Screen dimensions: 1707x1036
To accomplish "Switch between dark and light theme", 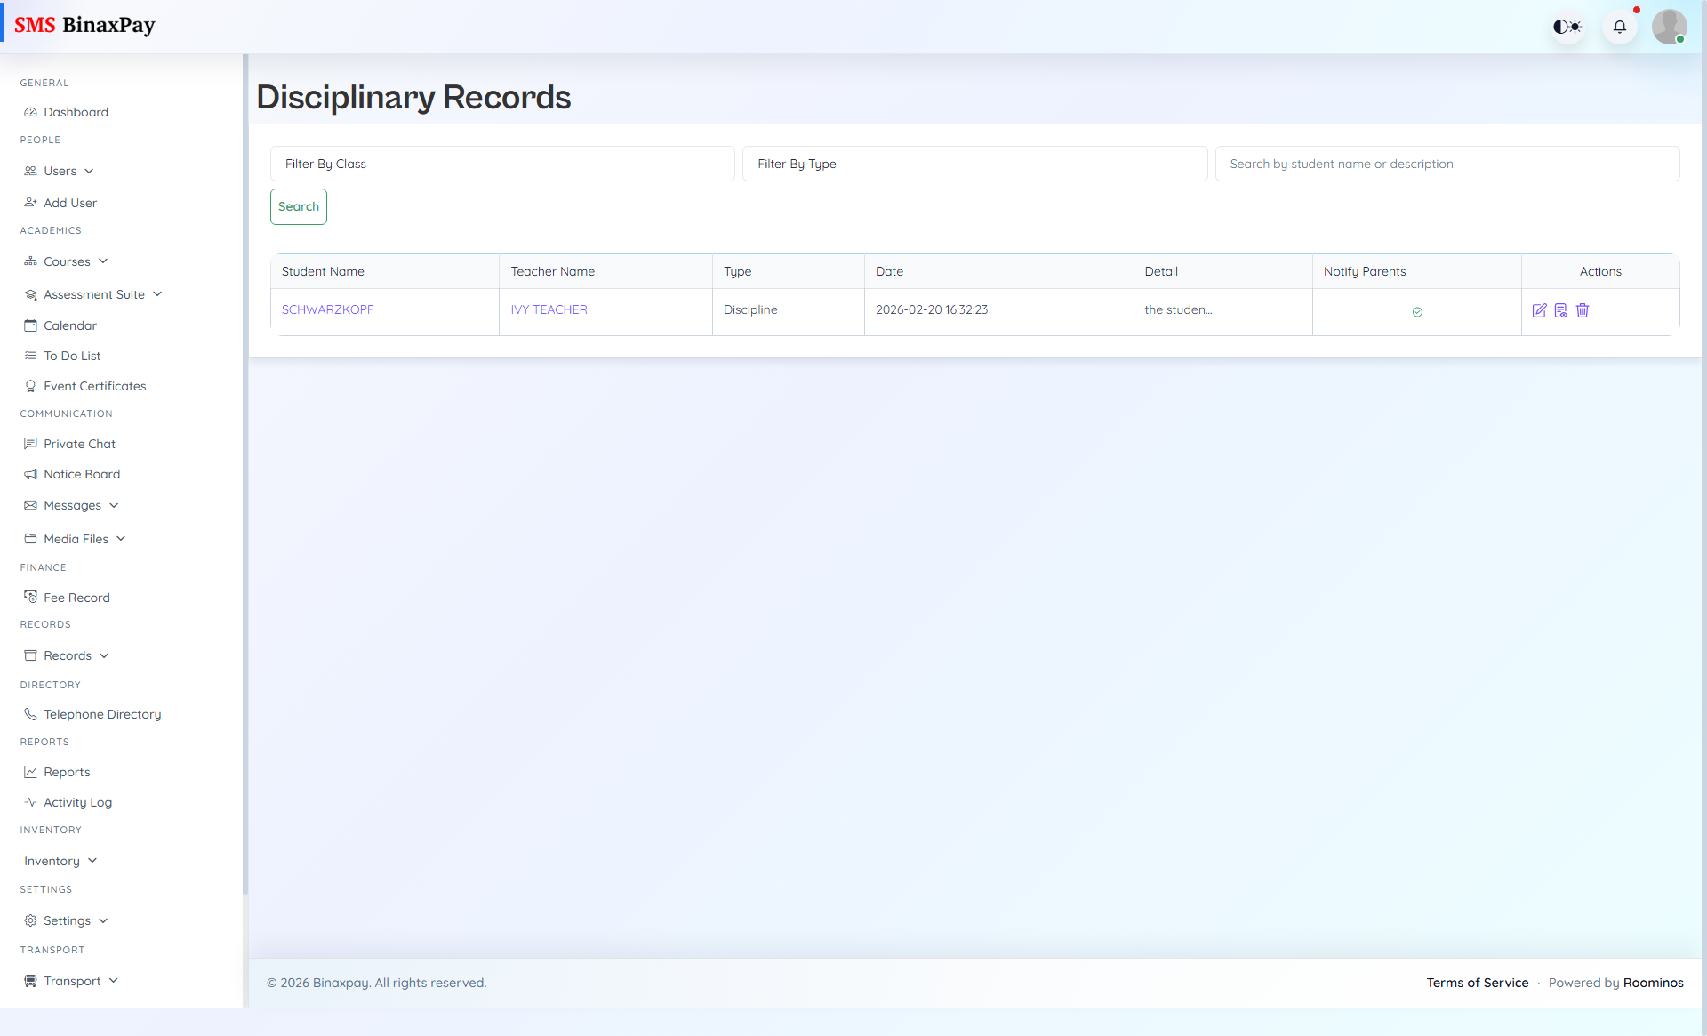I will coord(1567,27).
